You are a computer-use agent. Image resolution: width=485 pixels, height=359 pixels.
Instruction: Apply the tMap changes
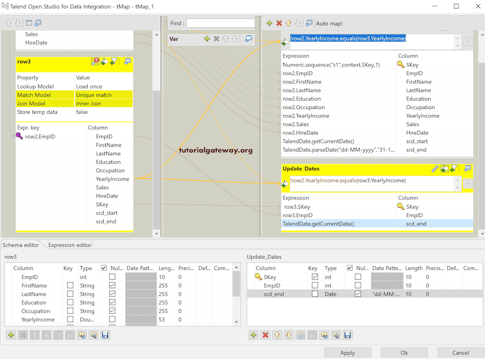click(348, 352)
